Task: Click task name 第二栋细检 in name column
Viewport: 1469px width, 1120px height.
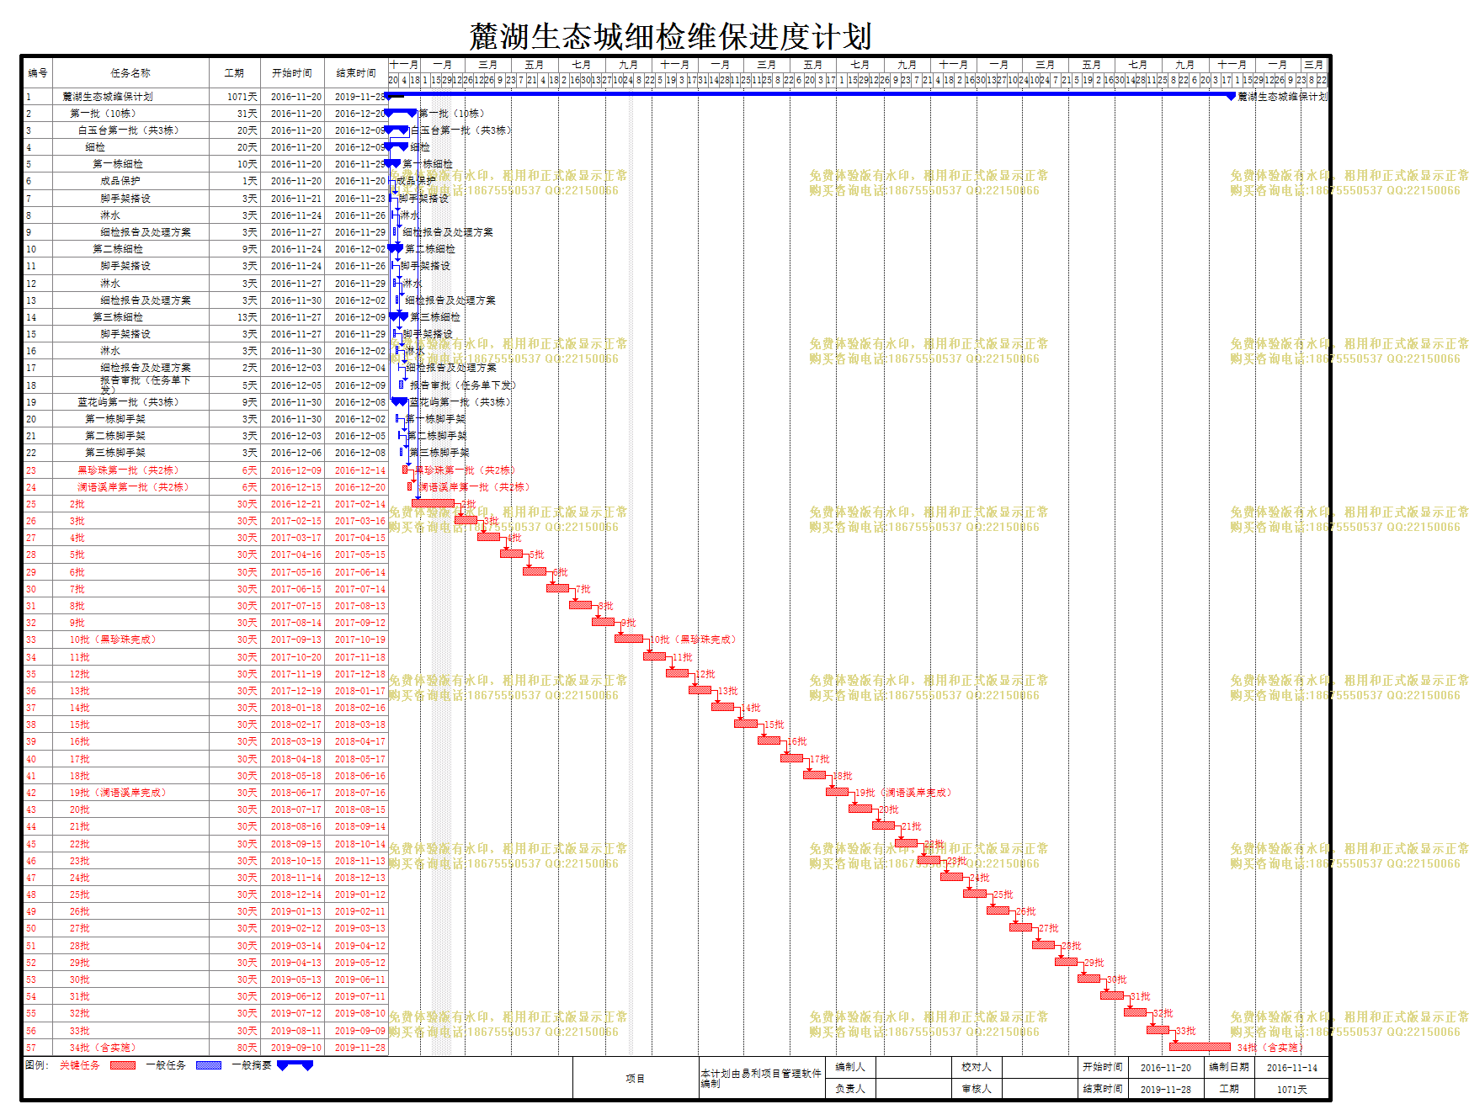Action: 118,249
